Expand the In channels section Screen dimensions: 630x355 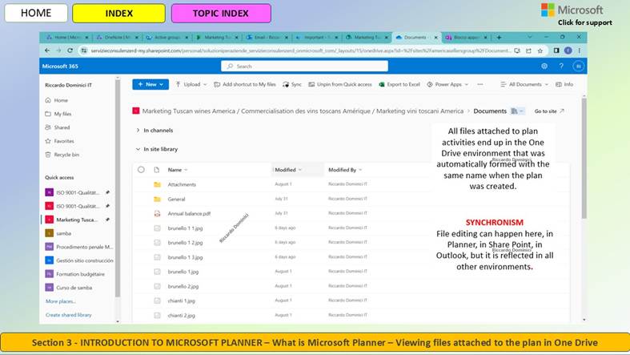[x=154, y=131]
